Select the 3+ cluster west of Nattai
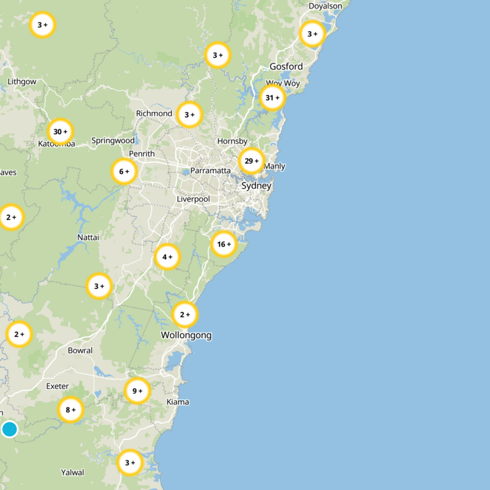The image size is (490, 490). (x=99, y=285)
